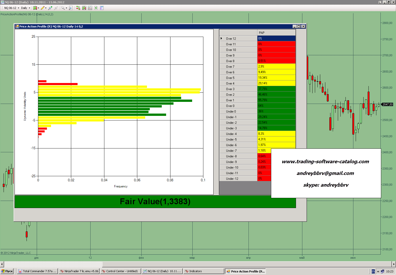Open the indicators line chart icon

click(90, 8)
